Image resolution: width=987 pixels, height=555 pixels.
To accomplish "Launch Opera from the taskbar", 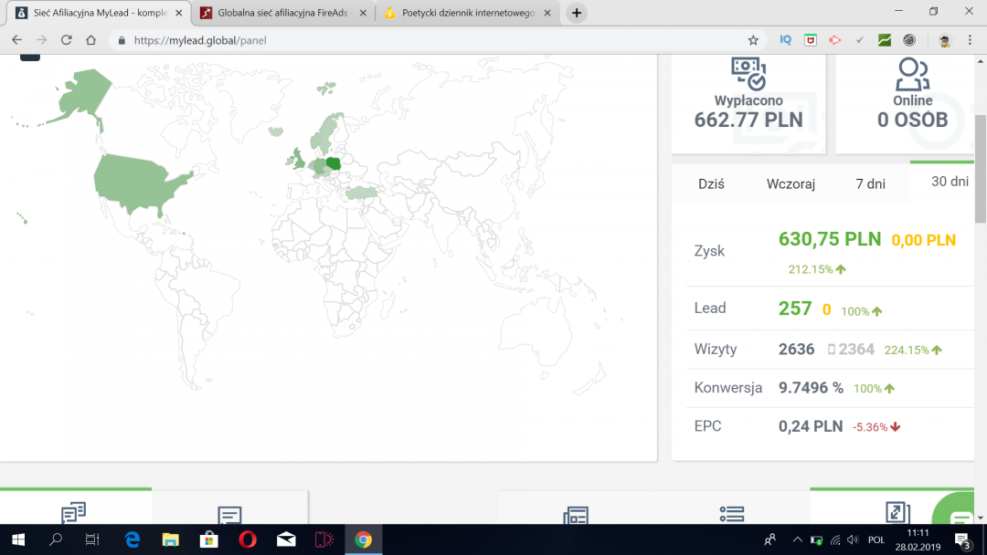I will (247, 539).
